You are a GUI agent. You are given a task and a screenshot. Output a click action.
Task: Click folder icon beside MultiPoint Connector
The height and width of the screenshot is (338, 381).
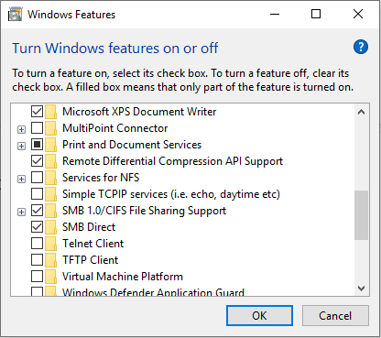tap(51, 128)
